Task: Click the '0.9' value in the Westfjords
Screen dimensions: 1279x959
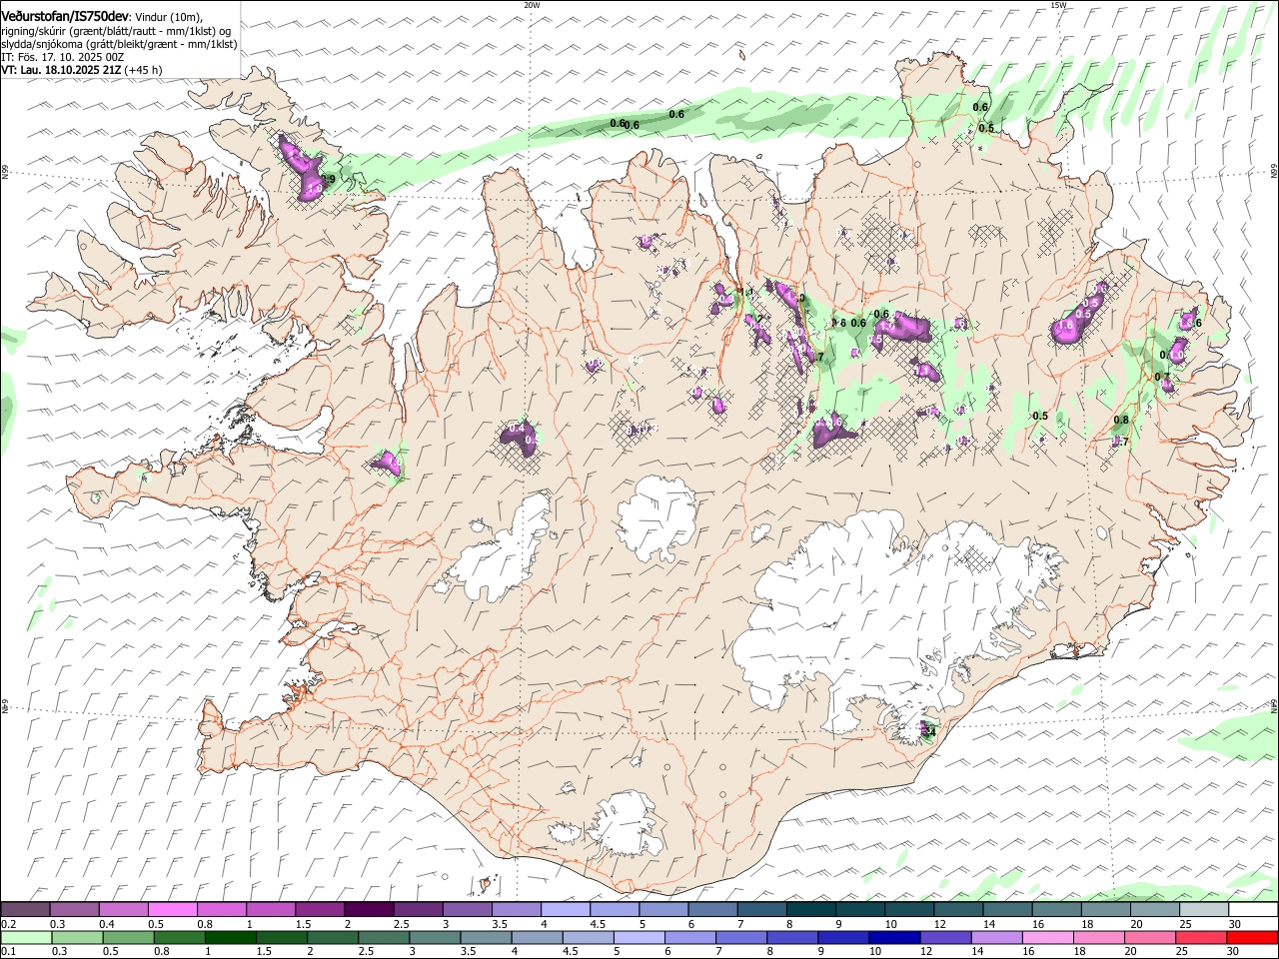Action: 328,179
